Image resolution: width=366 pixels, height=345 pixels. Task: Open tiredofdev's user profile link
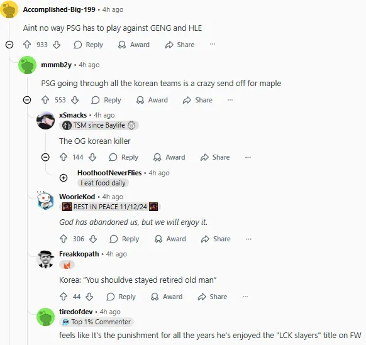click(x=76, y=312)
